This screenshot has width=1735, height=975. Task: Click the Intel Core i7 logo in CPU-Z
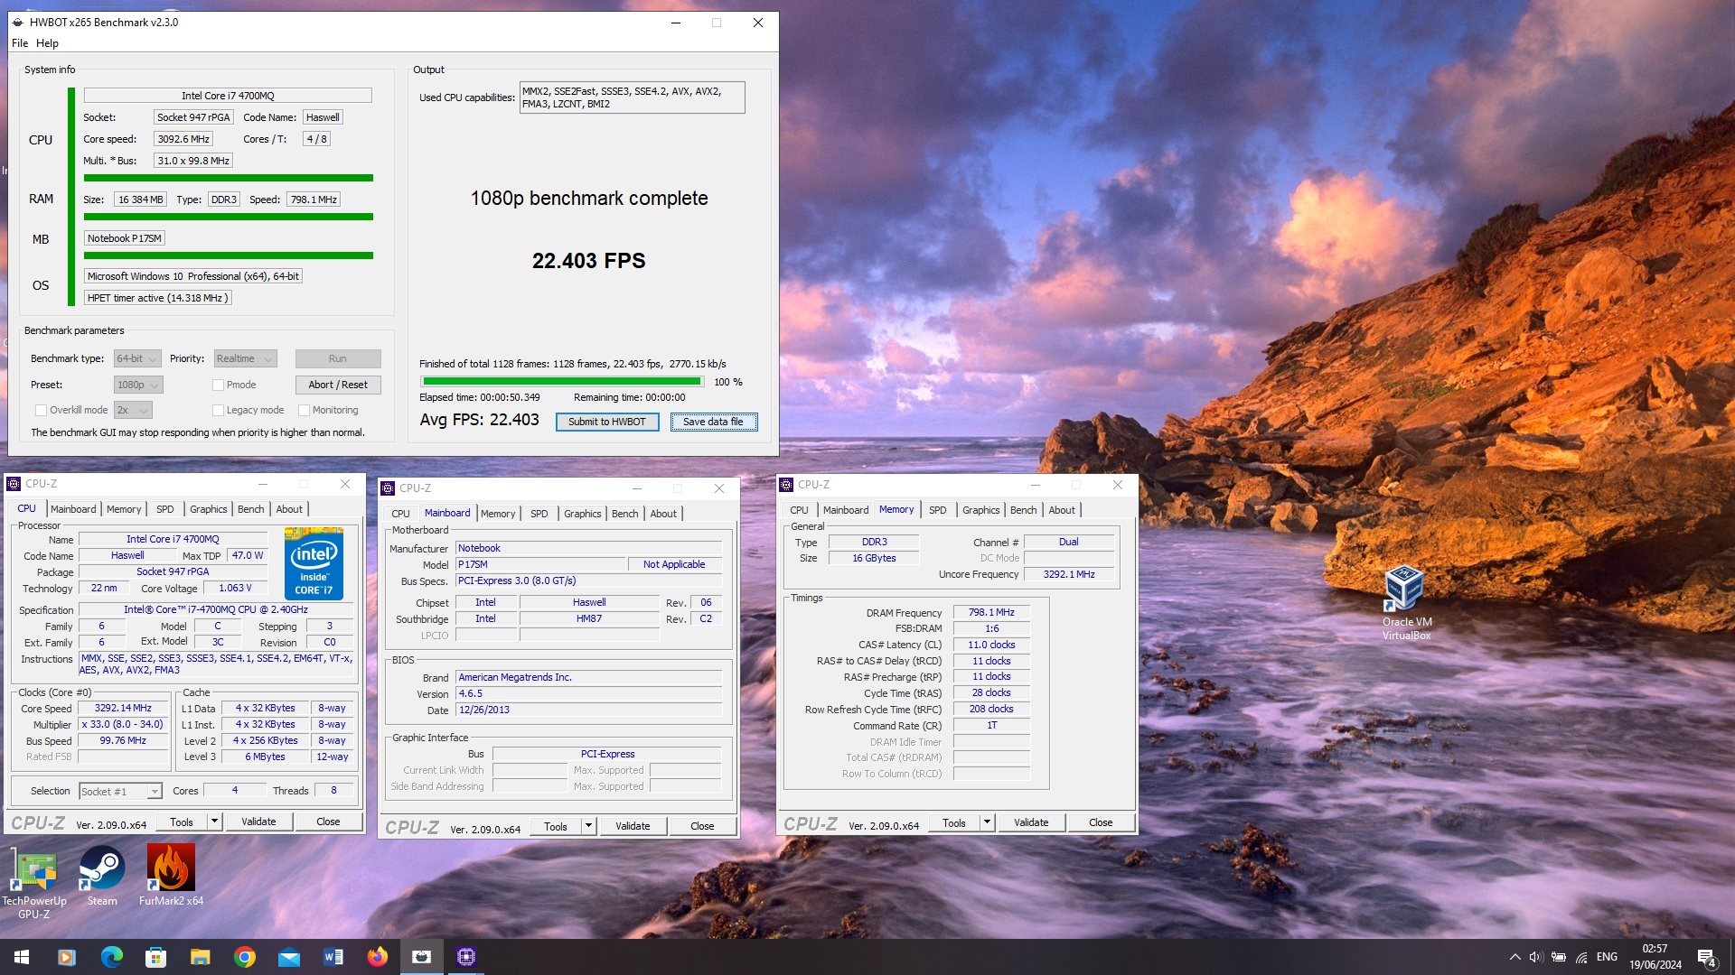(x=314, y=564)
